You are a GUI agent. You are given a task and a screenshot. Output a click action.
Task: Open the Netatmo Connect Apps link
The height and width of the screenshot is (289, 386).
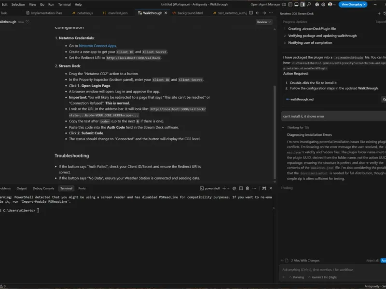click(x=97, y=46)
